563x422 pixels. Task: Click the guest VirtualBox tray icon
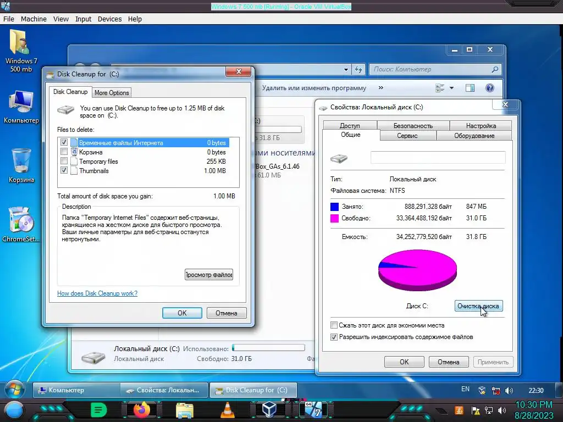[x=482, y=391]
